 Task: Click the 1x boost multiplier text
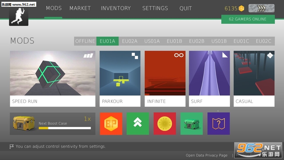87,119
